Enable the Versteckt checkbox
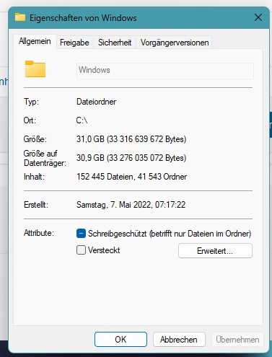The height and width of the screenshot is (357, 272). [81, 250]
